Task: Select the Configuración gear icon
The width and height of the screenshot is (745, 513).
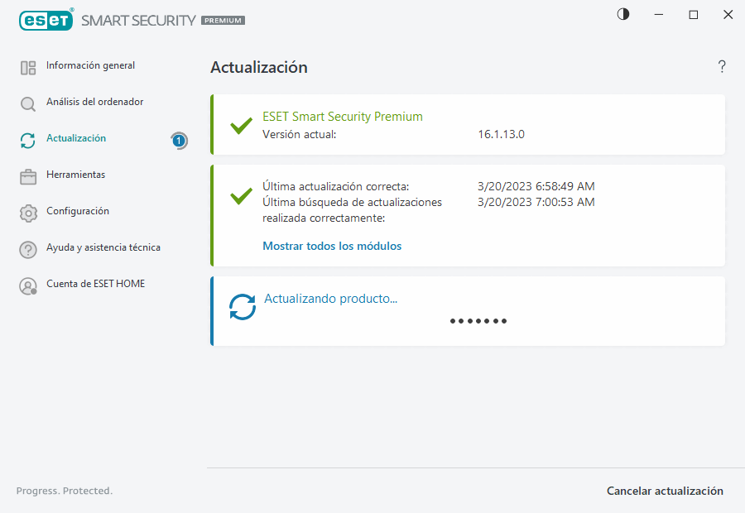Action: click(x=27, y=211)
